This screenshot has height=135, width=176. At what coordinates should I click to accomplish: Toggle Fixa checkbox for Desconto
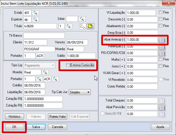(x=161, y=19)
